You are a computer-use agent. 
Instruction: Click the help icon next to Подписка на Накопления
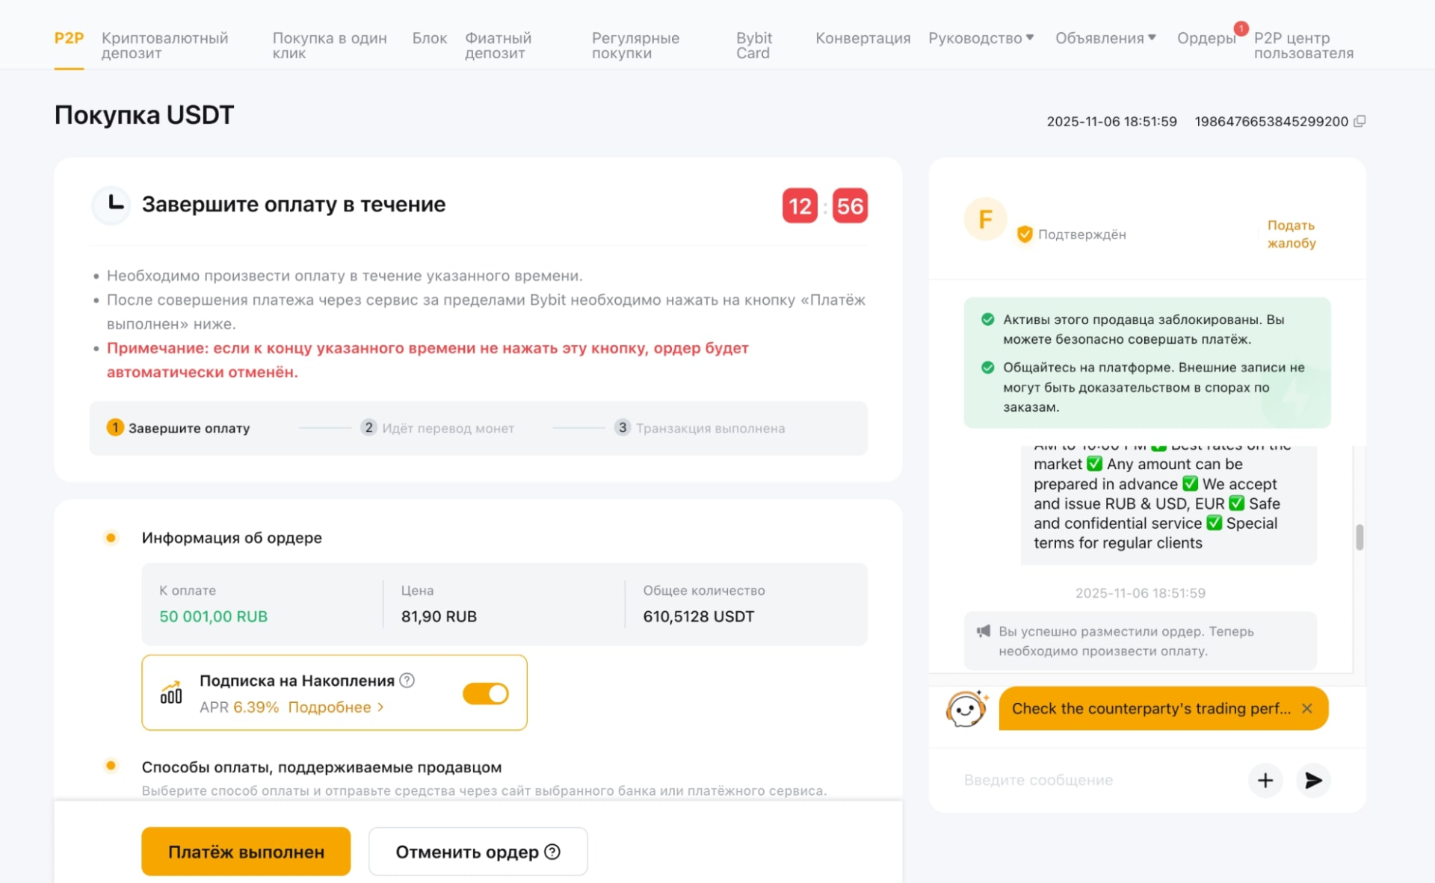(407, 681)
